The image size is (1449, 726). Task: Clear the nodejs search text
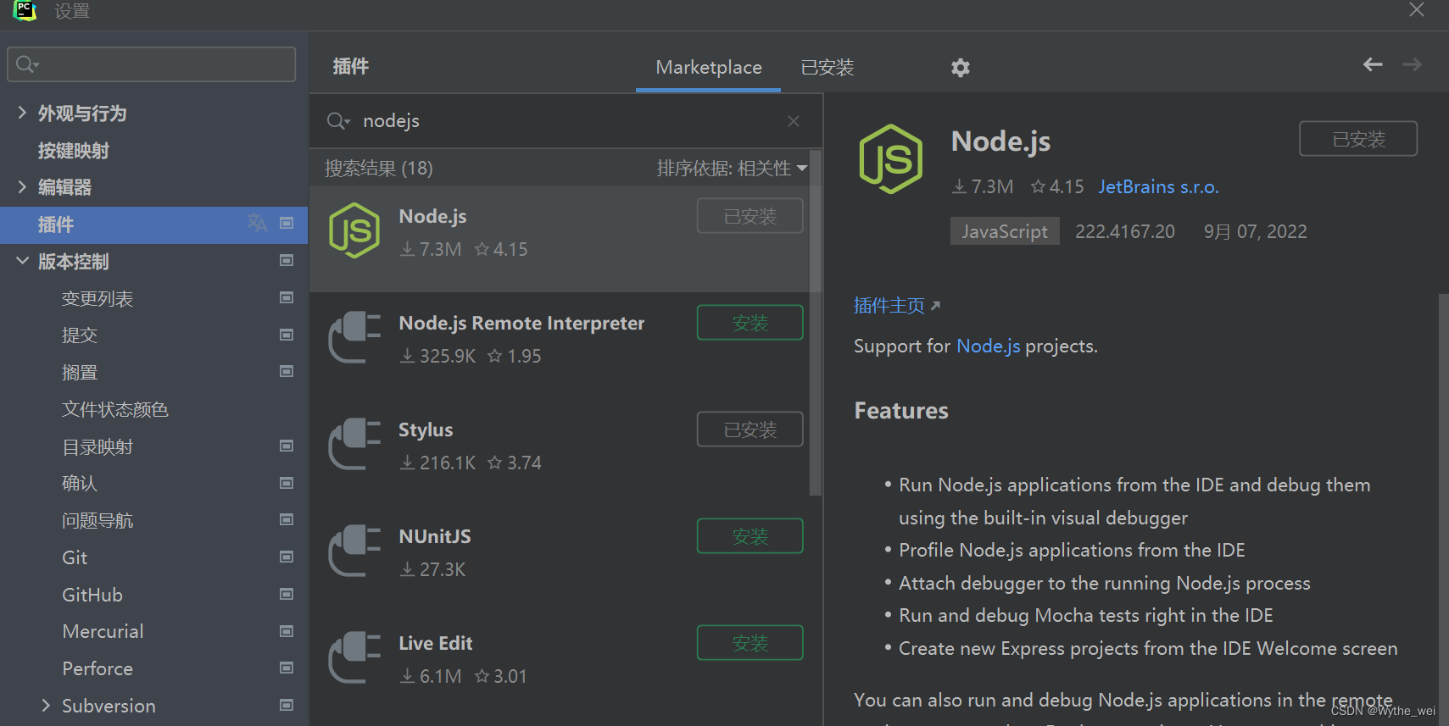pyautogui.click(x=794, y=121)
